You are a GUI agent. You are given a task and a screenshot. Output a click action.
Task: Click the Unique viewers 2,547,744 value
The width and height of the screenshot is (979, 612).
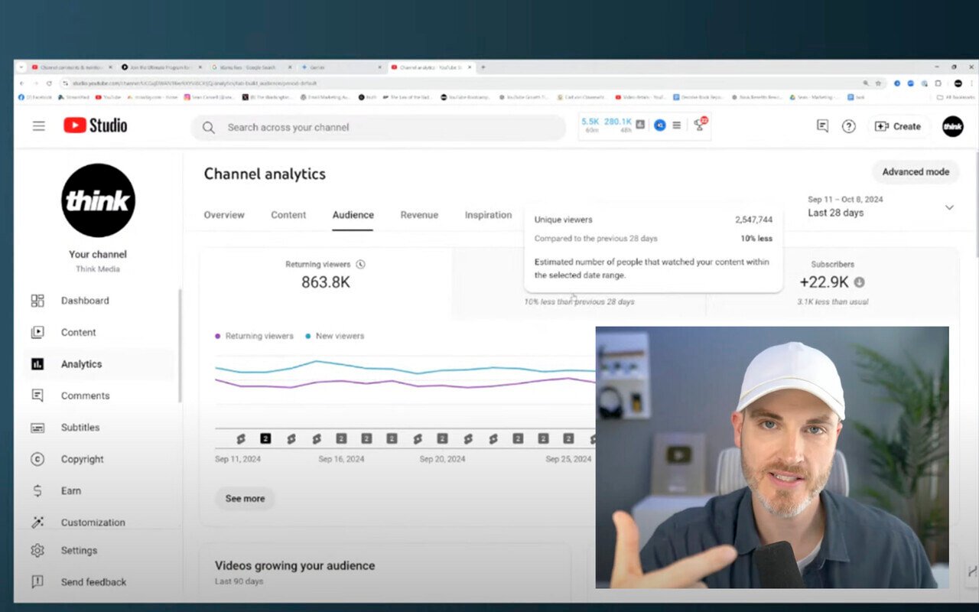[x=753, y=220]
